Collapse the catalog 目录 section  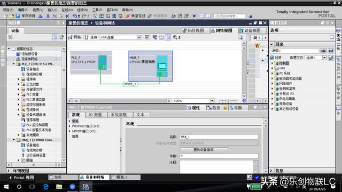[x=272, y=44]
